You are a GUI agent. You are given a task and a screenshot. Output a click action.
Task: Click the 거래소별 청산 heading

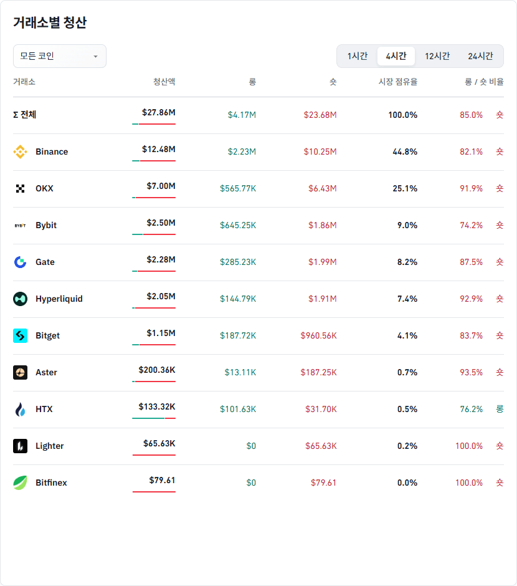(50, 23)
